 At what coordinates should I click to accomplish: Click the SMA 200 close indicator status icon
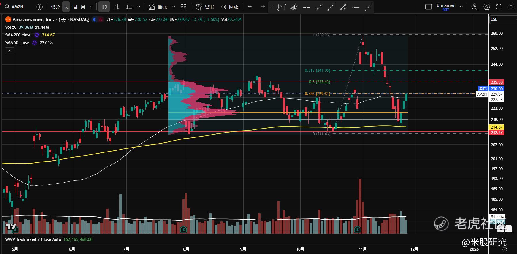coord(37,35)
